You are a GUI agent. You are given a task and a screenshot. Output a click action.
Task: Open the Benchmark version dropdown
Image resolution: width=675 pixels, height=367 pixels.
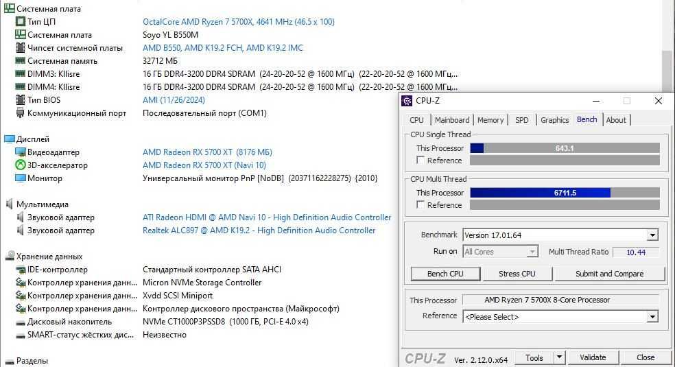pyautogui.click(x=652, y=235)
